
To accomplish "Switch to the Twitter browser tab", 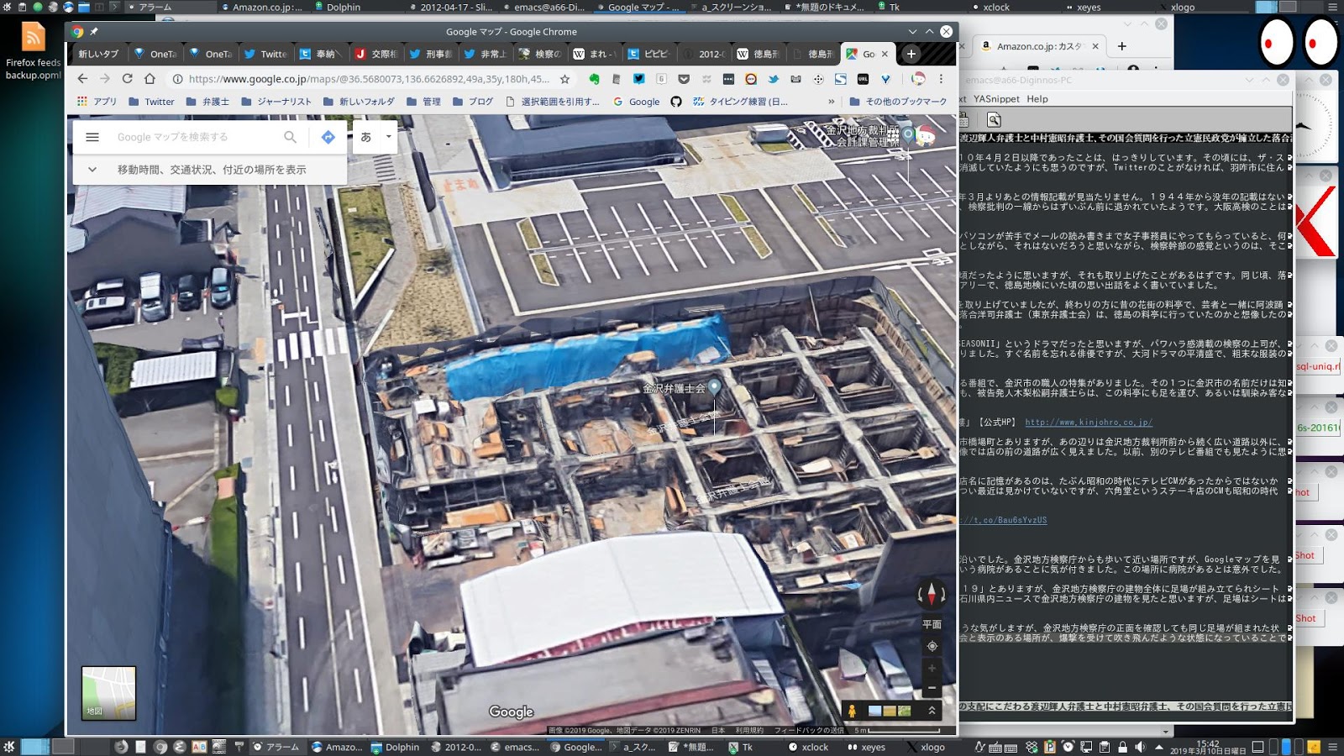I will [x=265, y=54].
